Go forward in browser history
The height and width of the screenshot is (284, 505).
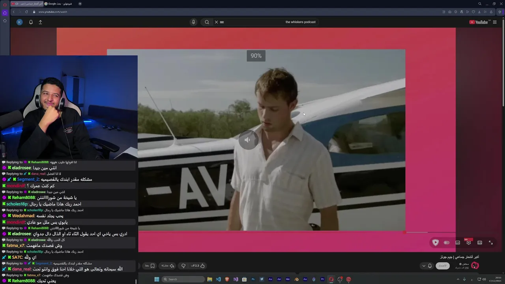(x=20, y=12)
